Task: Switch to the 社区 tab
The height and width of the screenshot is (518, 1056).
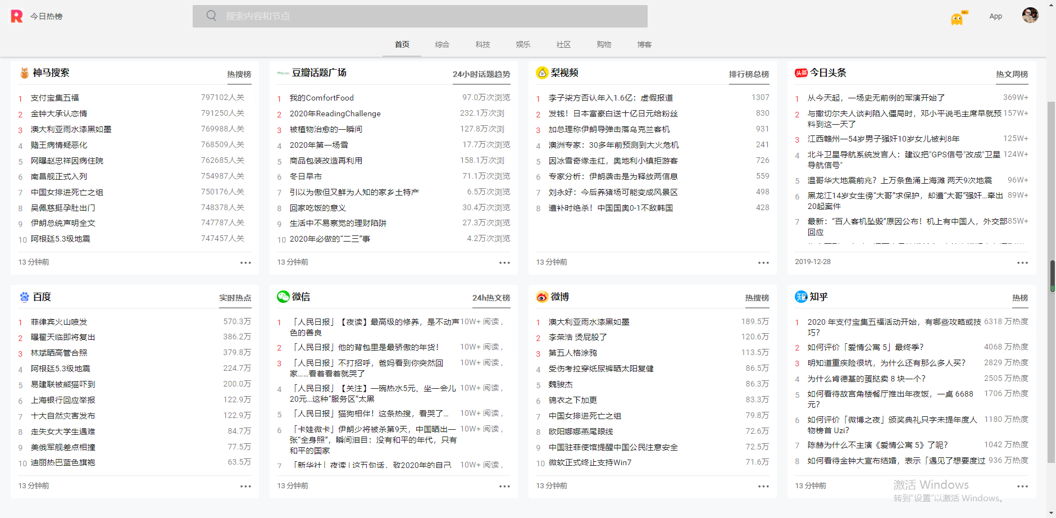Action: (x=564, y=44)
